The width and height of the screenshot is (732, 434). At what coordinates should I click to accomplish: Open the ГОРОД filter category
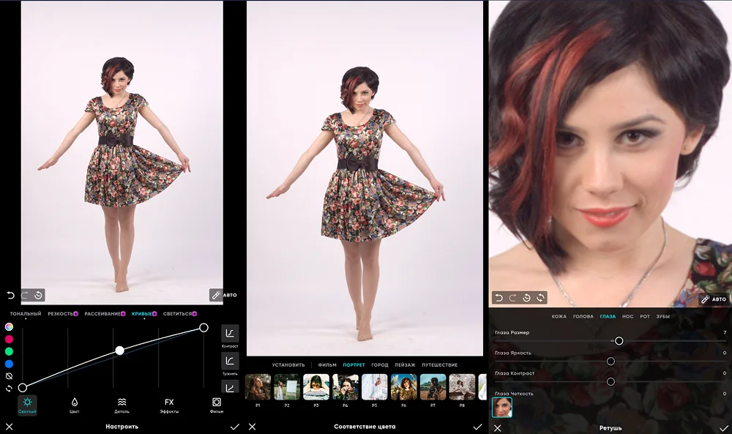tap(380, 364)
